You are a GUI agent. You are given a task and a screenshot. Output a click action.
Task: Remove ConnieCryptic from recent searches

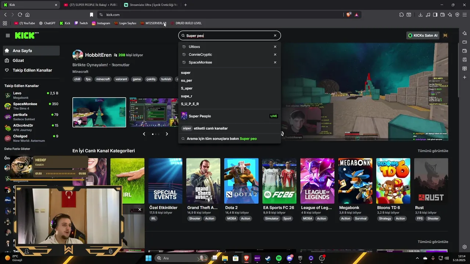pos(275,55)
